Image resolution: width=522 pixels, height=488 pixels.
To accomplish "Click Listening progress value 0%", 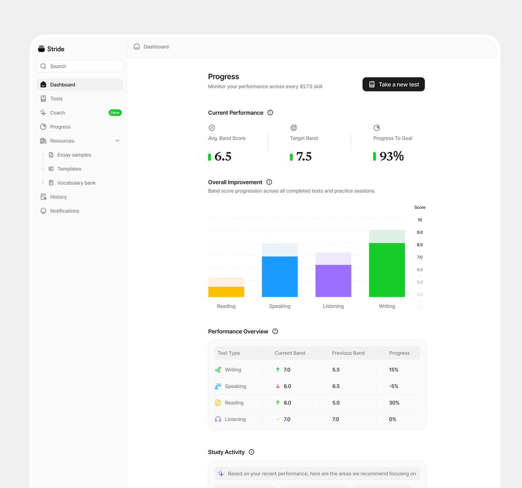I will point(392,419).
